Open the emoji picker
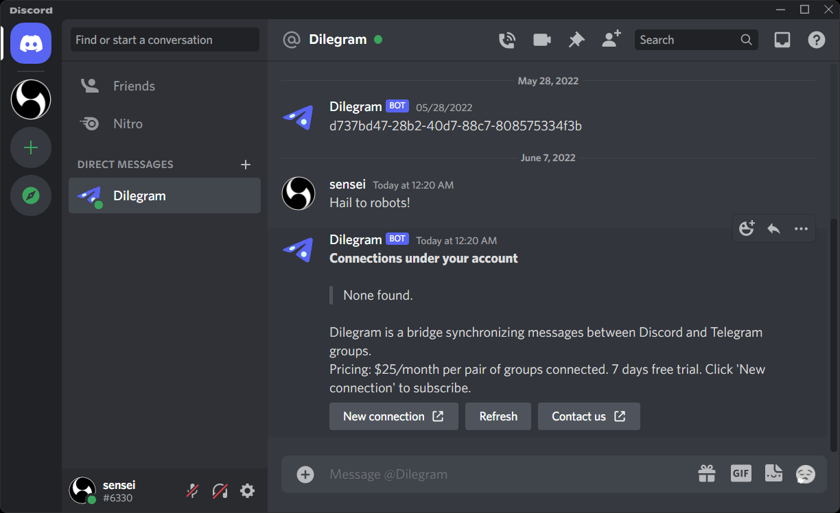The image size is (840, 513). tap(806, 474)
